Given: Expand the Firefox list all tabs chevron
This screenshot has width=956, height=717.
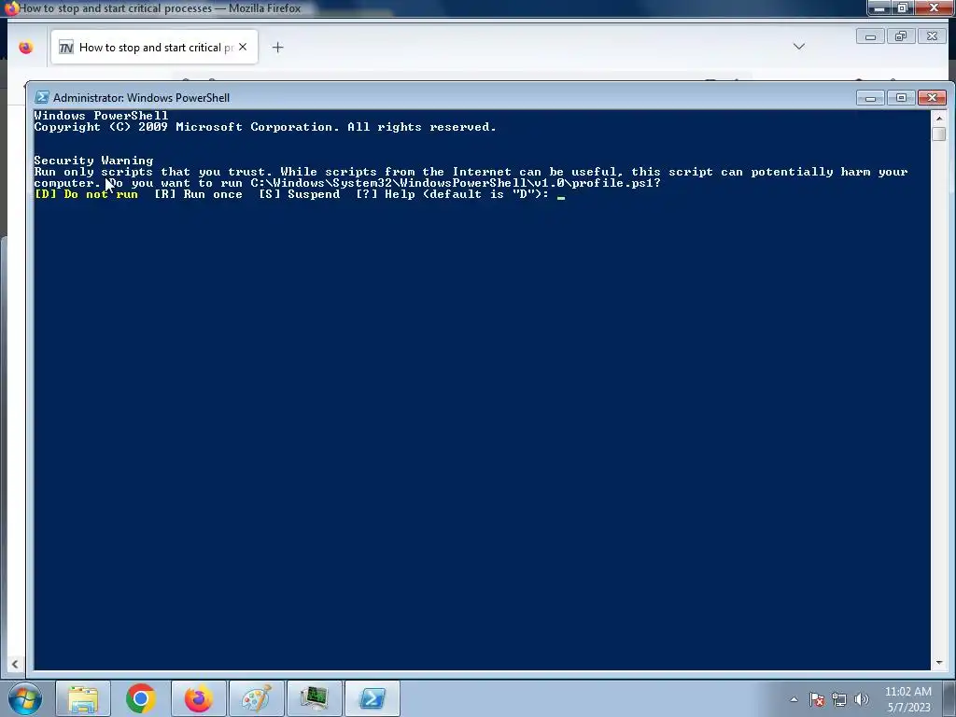Looking at the screenshot, I should tap(799, 47).
